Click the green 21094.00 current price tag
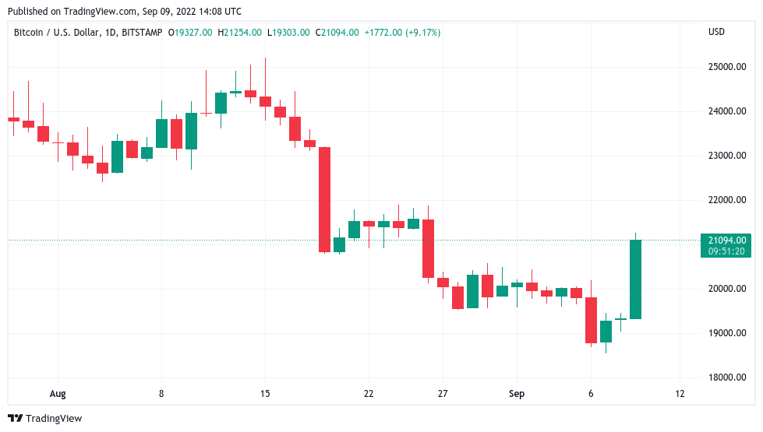Screen dimensions: 763x432 pos(726,240)
